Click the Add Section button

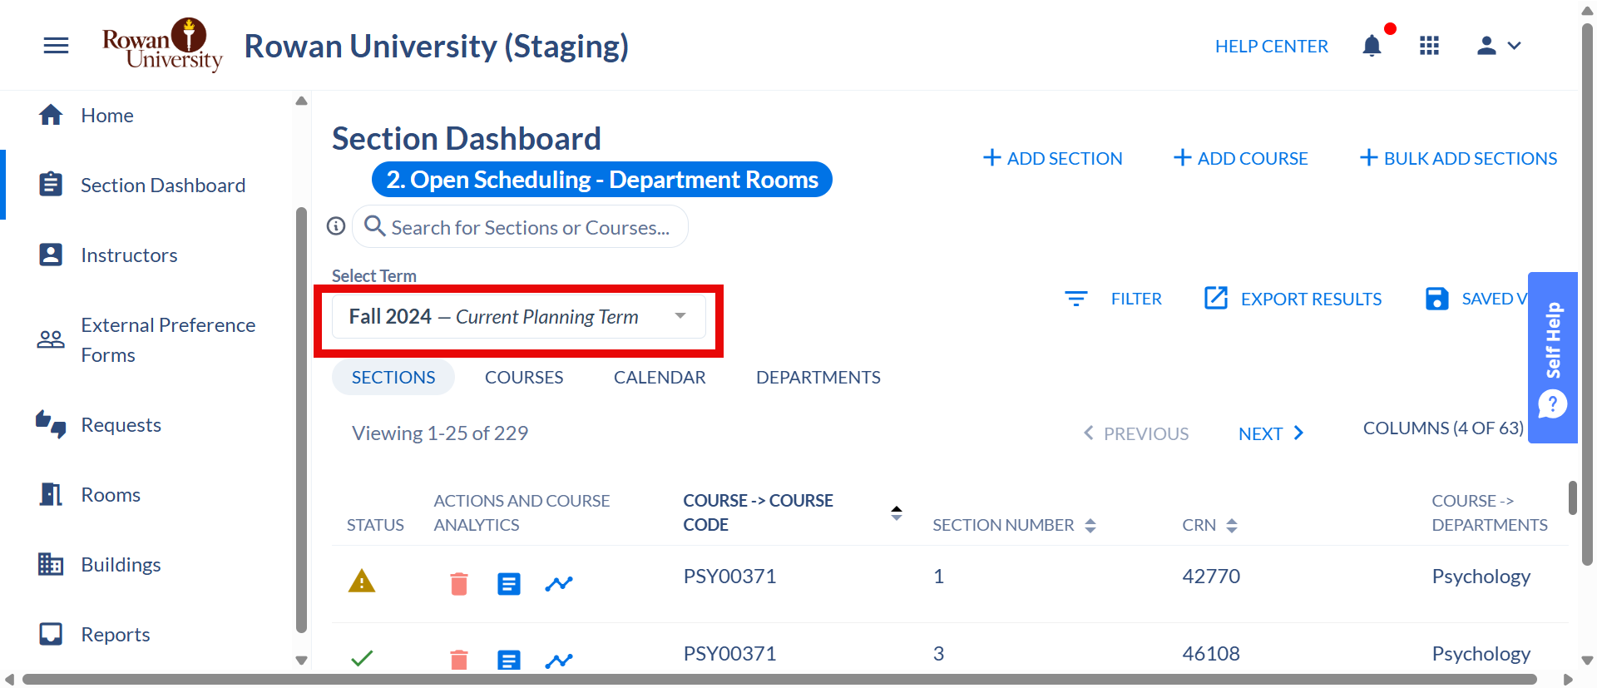coord(1053,158)
